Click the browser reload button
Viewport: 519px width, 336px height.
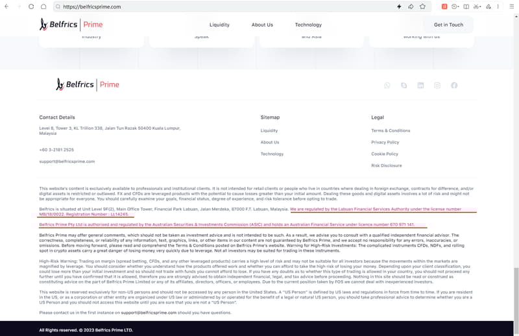31,6
